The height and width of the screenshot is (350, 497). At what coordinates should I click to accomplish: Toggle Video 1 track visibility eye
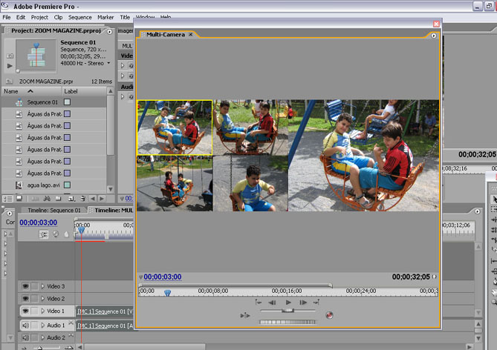[x=25, y=311]
